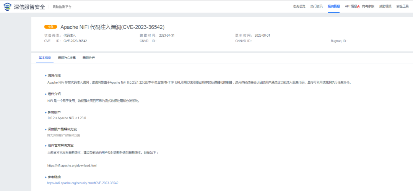Click the vulnerability description paragraph
The width and height of the screenshot is (413, 191).
click(199, 83)
